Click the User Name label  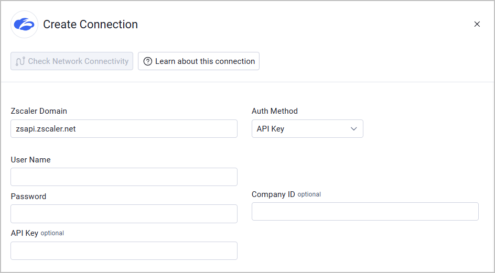coord(30,160)
